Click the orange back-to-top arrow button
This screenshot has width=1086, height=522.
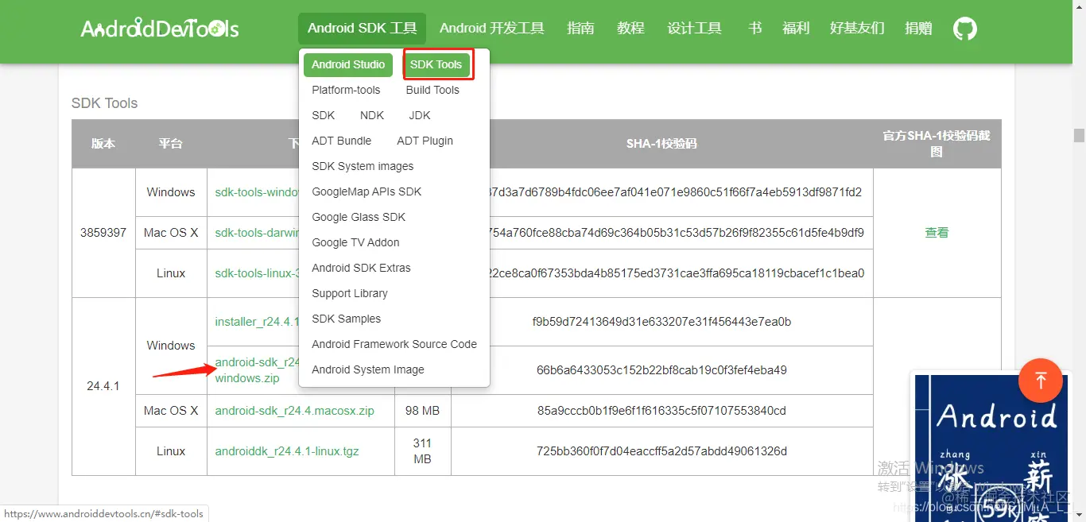(x=1040, y=380)
